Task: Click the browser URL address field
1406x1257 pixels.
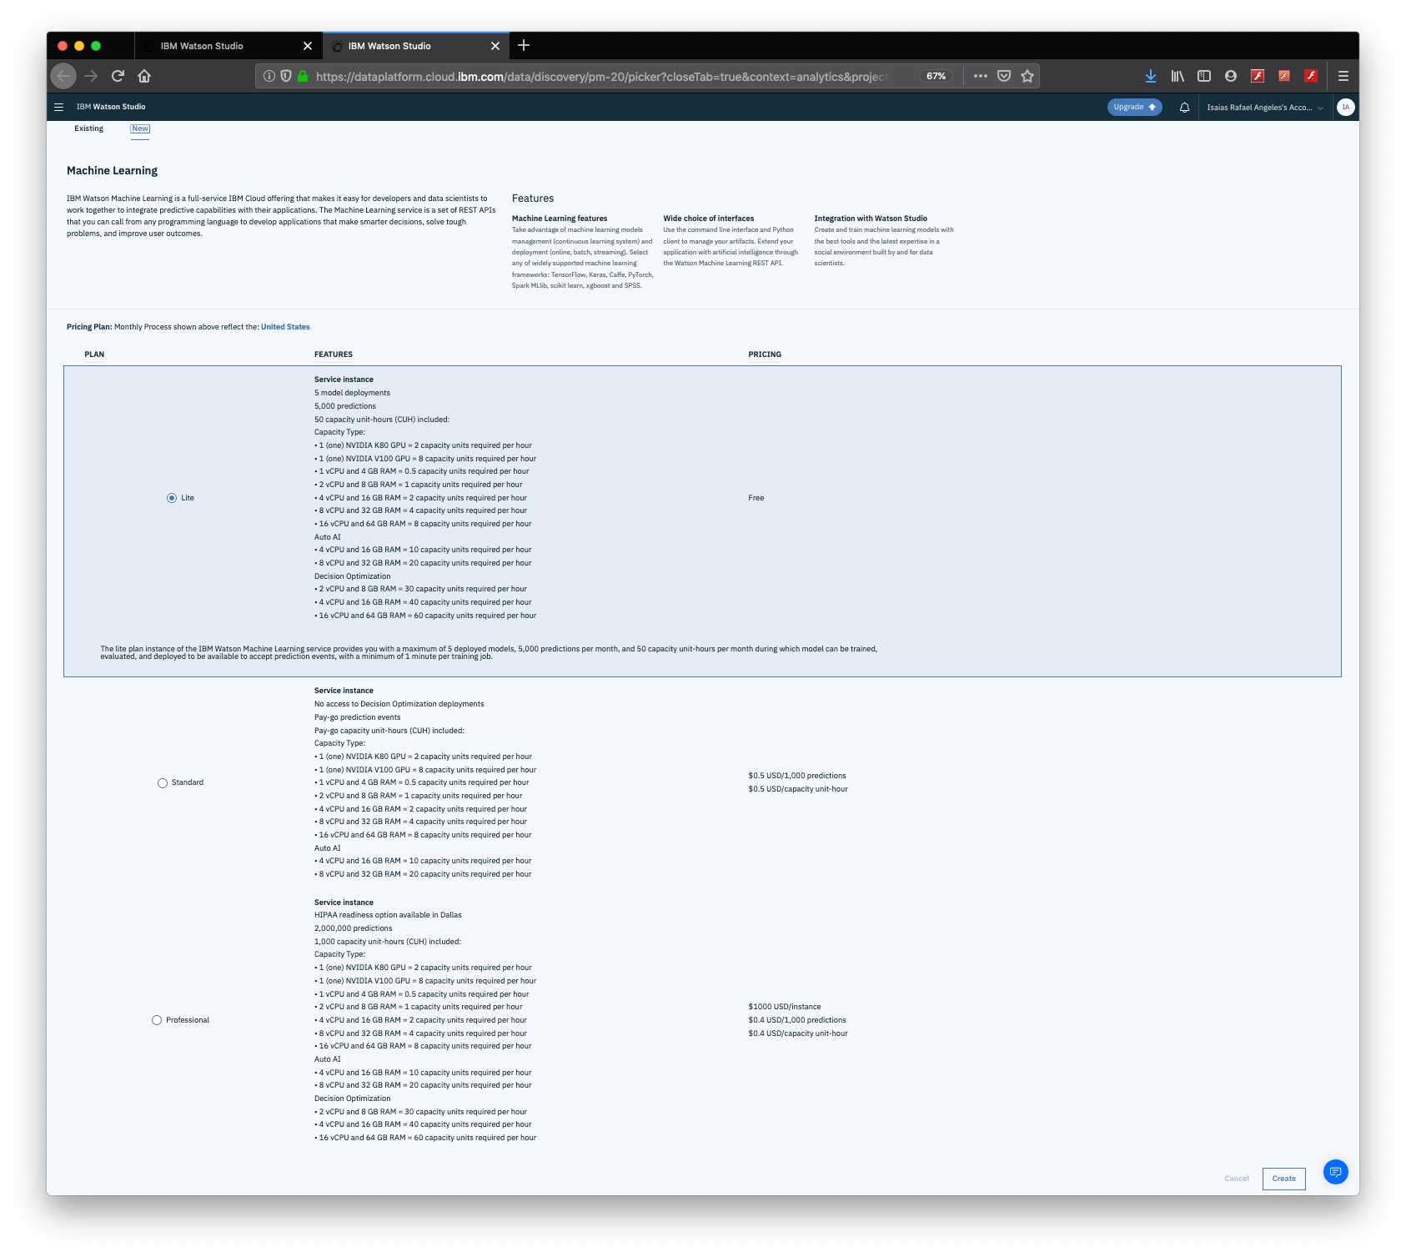Action: tap(600, 77)
